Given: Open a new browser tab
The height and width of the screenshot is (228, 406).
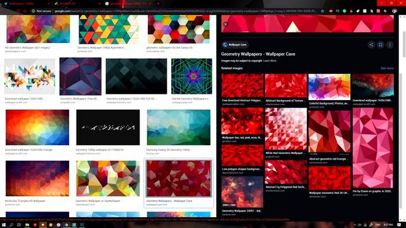Looking at the screenshot, I should click(158, 4).
